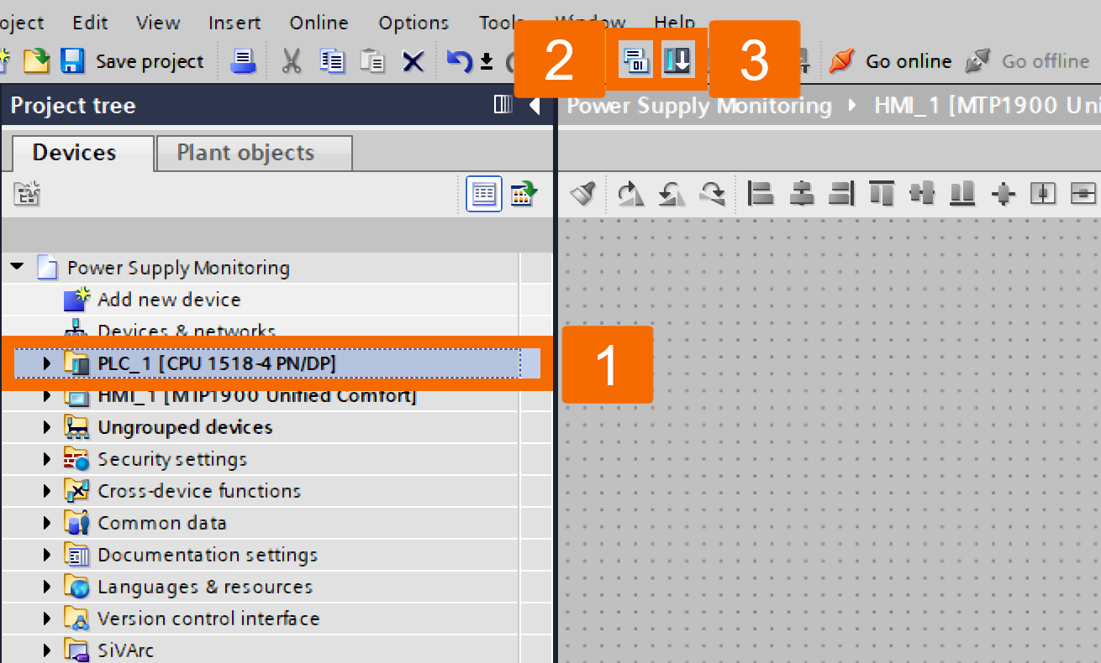Image resolution: width=1101 pixels, height=663 pixels.
Task: Click the Open project folder icon
Action: [35, 61]
